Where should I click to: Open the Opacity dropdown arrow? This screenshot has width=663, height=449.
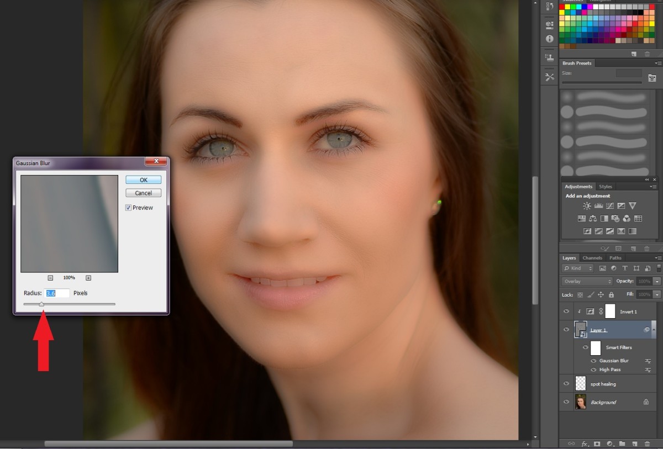tap(657, 281)
